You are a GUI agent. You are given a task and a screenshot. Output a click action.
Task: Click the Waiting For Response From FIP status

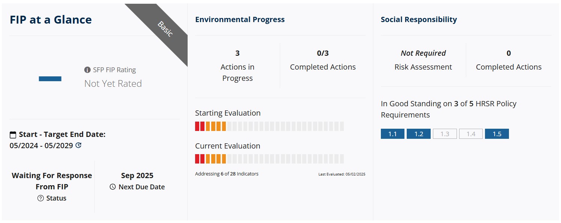52,181
